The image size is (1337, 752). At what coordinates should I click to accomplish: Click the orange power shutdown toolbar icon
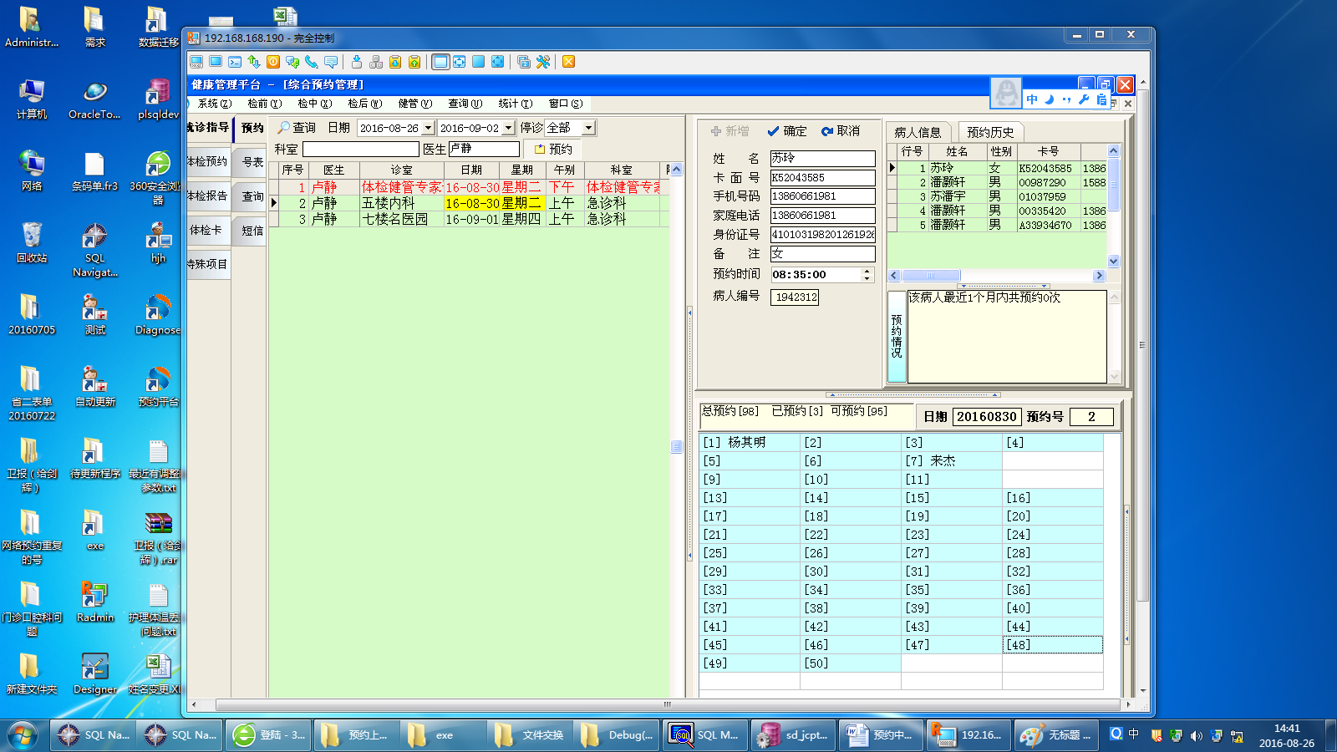coord(273,62)
